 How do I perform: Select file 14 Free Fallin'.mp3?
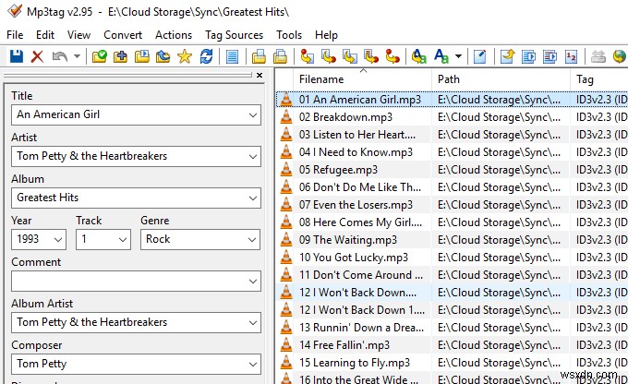(x=344, y=345)
